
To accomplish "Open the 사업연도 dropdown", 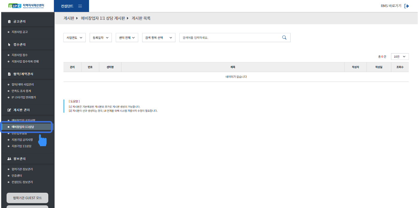I will tap(74, 38).
